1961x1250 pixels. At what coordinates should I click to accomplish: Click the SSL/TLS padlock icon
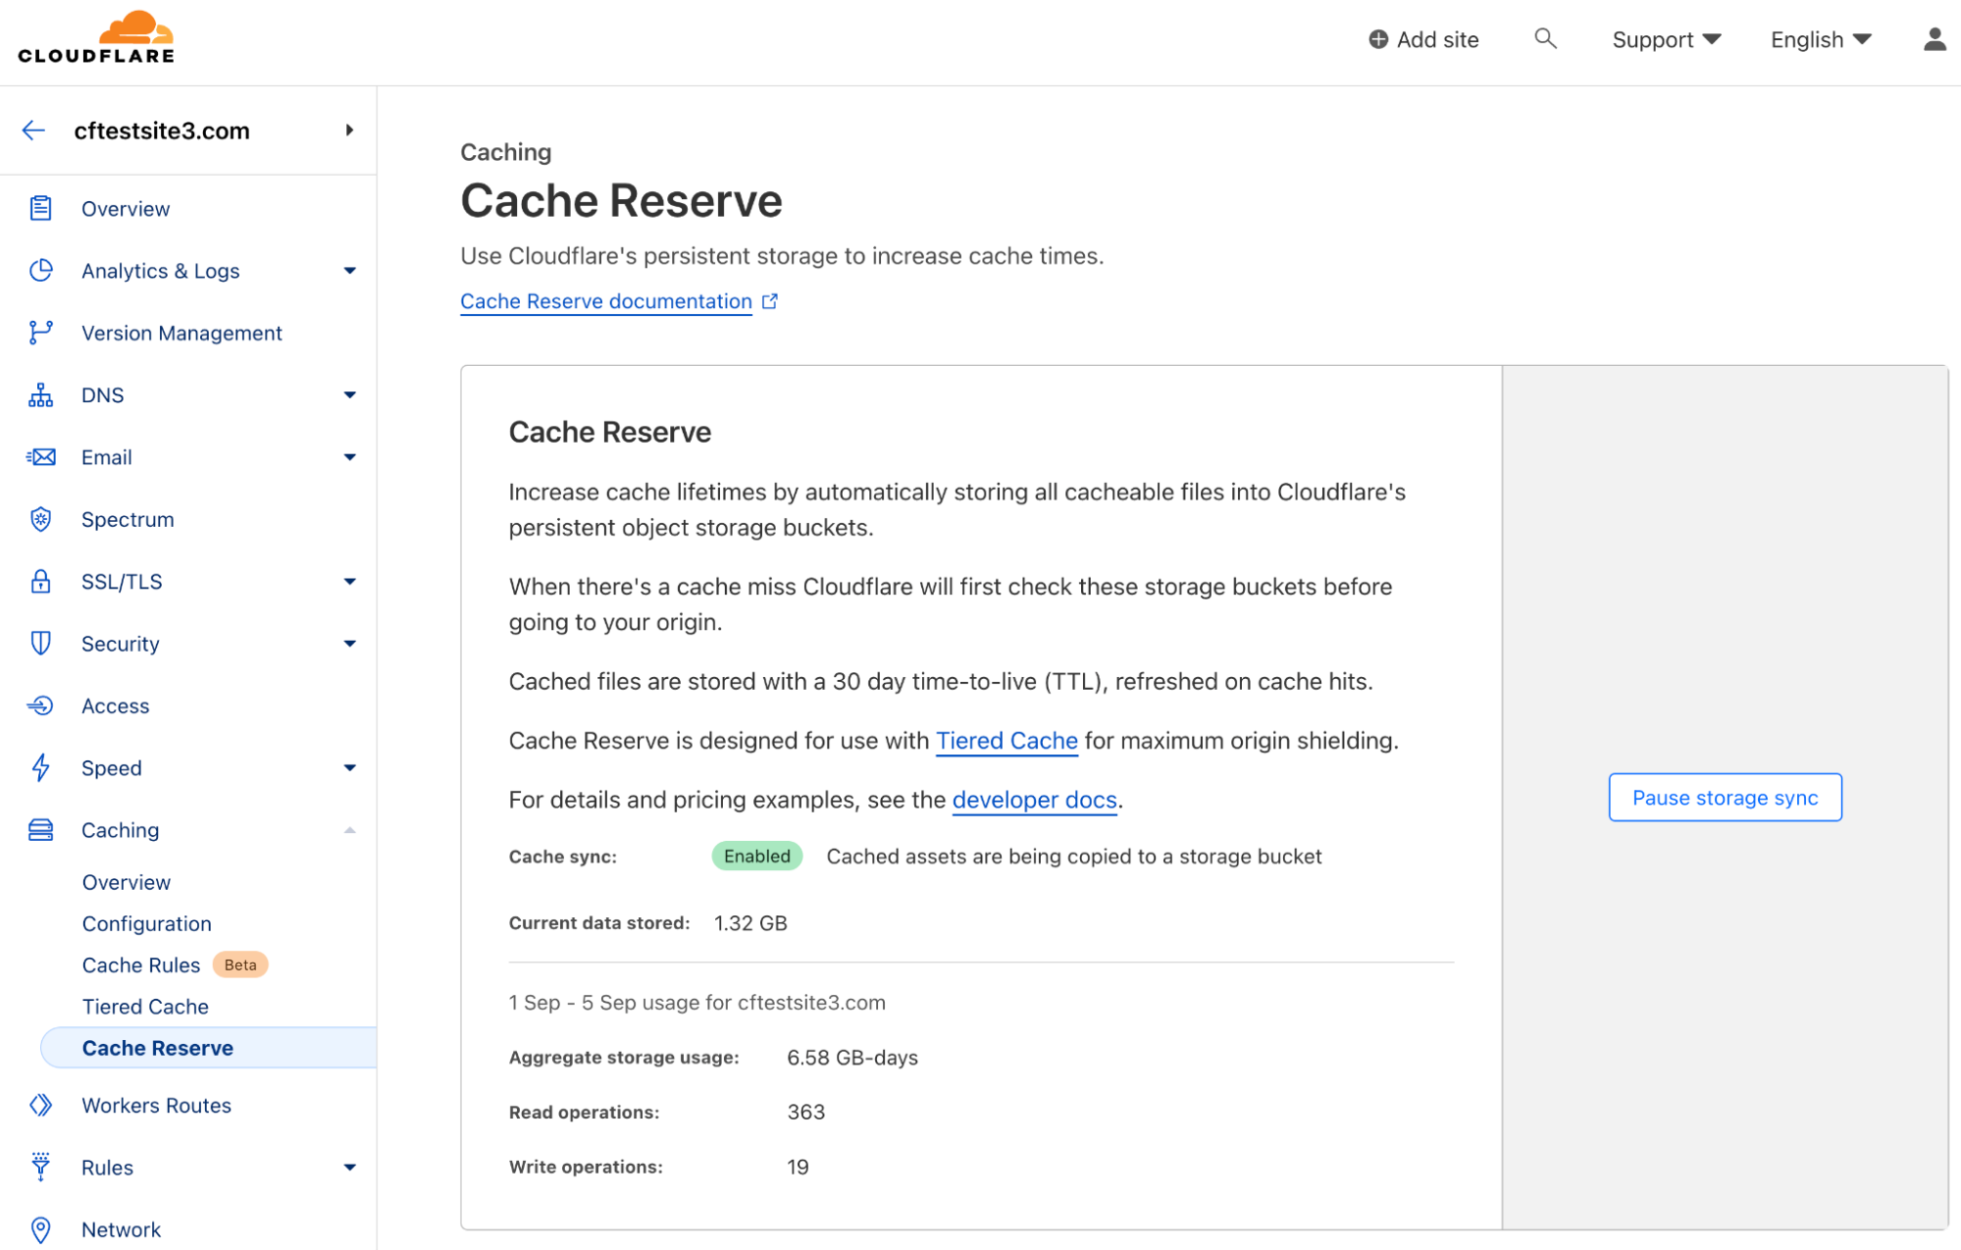click(x=40, y=581)
